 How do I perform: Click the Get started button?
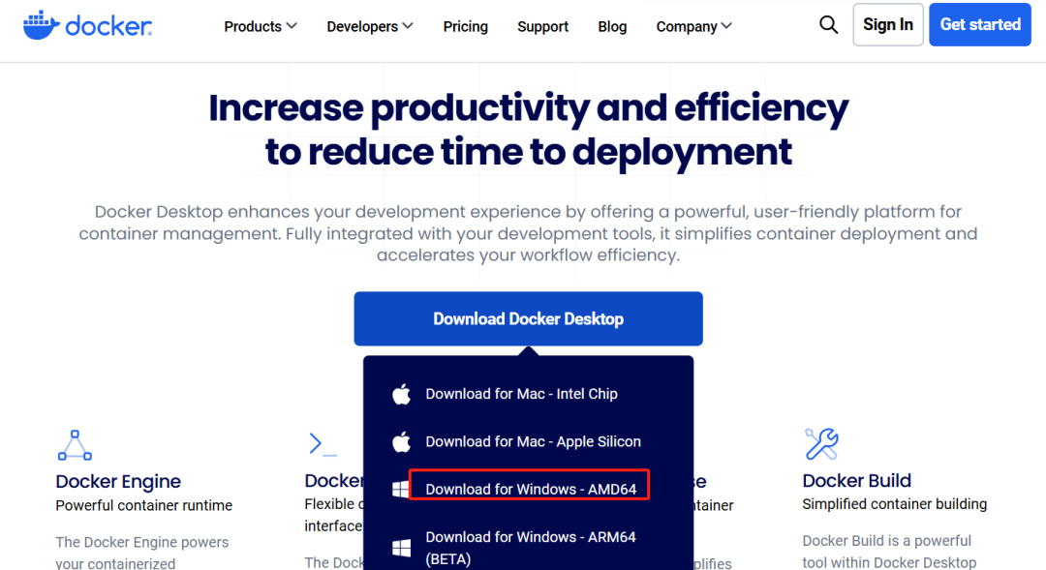pos(980,24)
